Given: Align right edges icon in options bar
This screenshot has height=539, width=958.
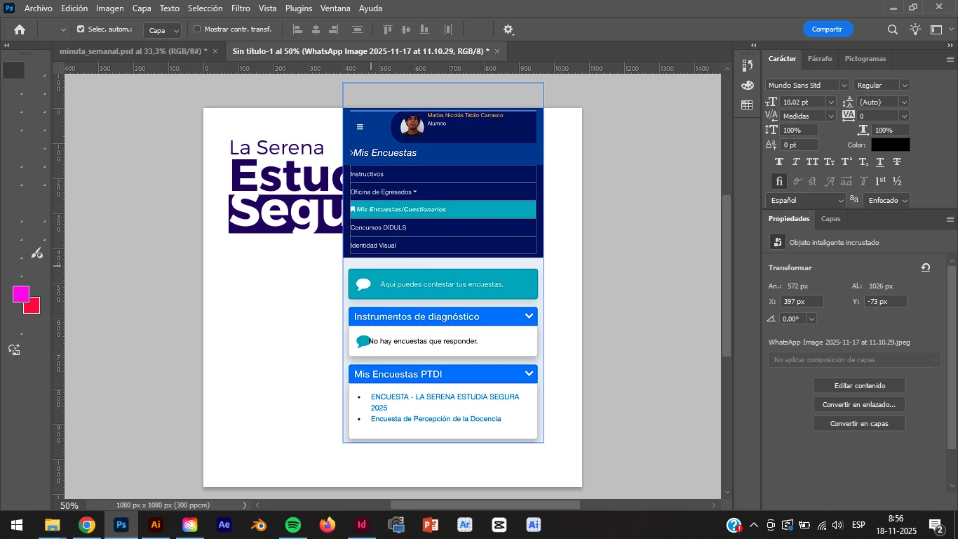Looking at the screenshot, I should tap(334, 29).
